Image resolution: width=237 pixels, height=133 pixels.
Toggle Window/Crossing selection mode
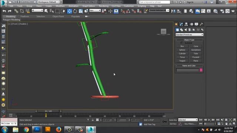(63, 11)
